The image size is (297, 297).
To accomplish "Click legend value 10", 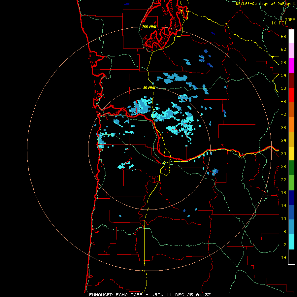I will click(x=283, y=218).
